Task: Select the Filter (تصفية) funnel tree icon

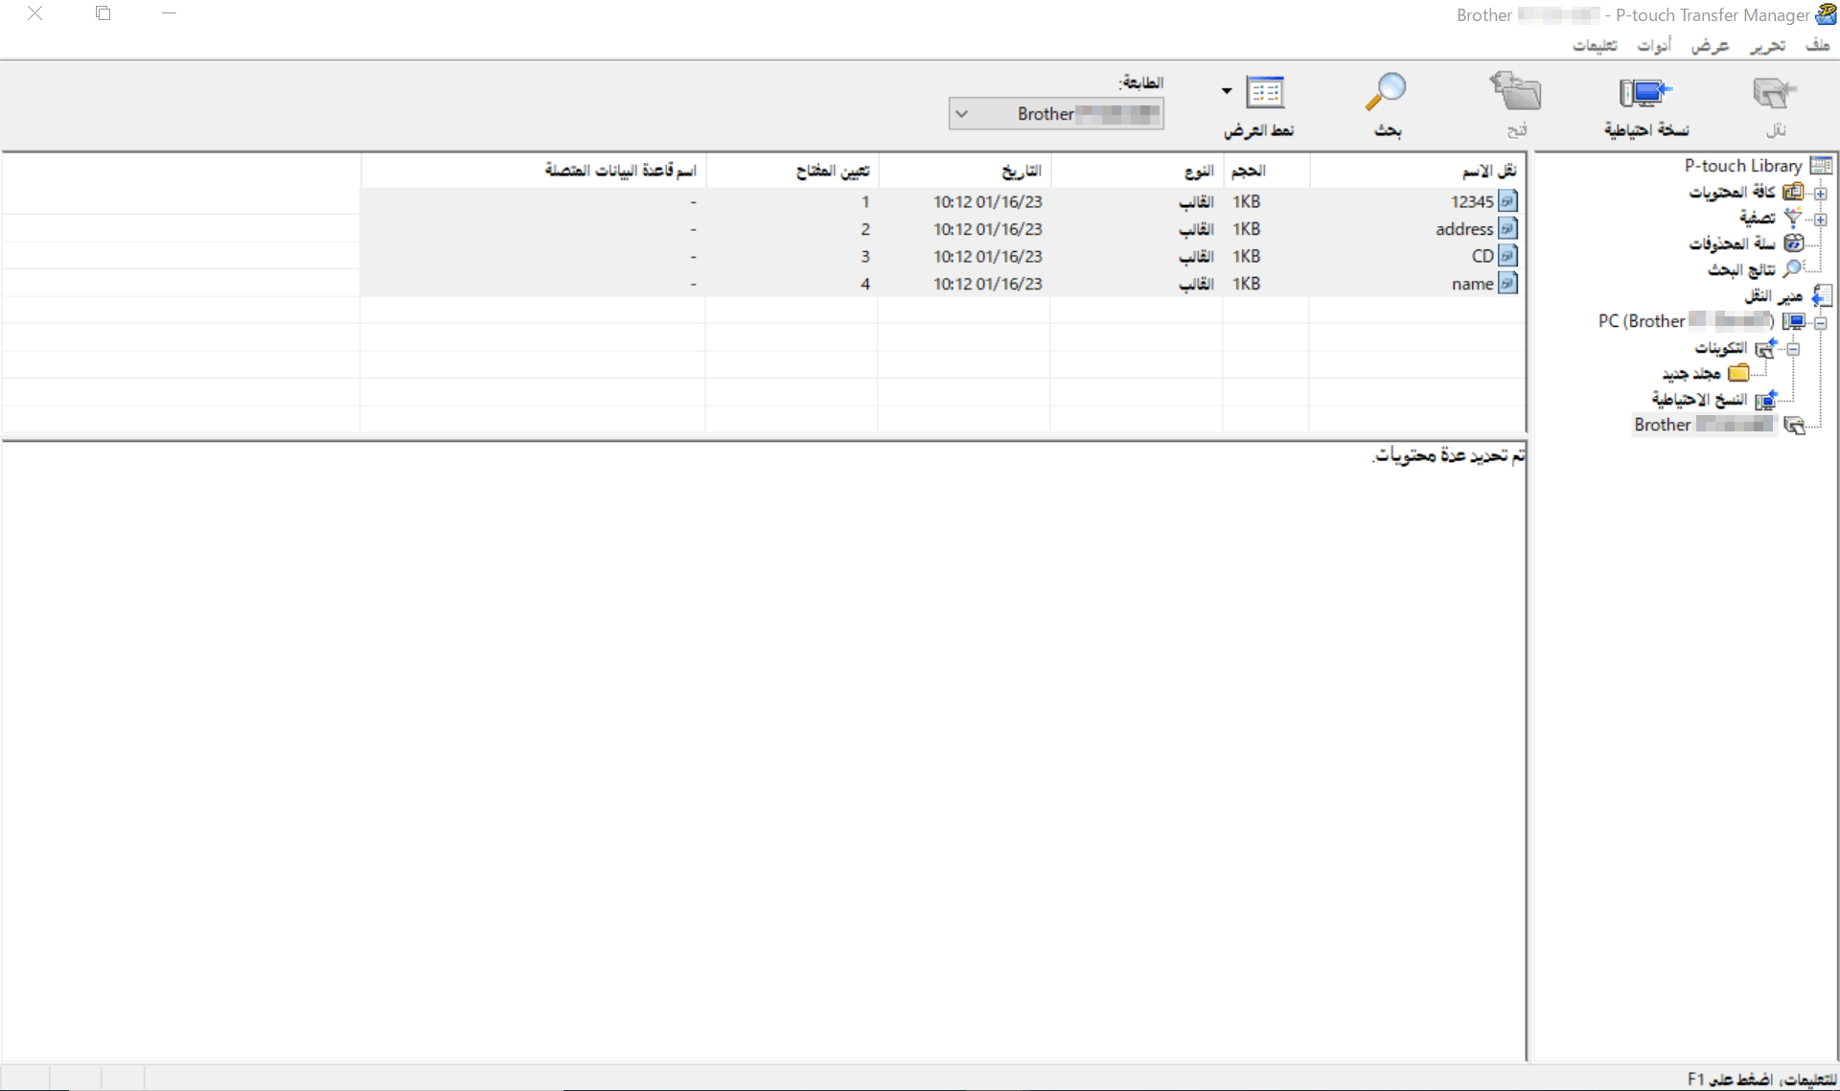Action: pos(1793,218)
